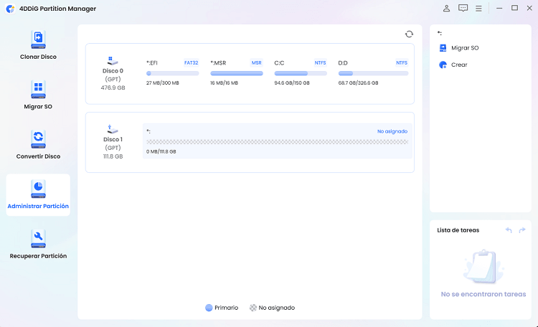Select the Migrar SO sidebar icon

38,90
